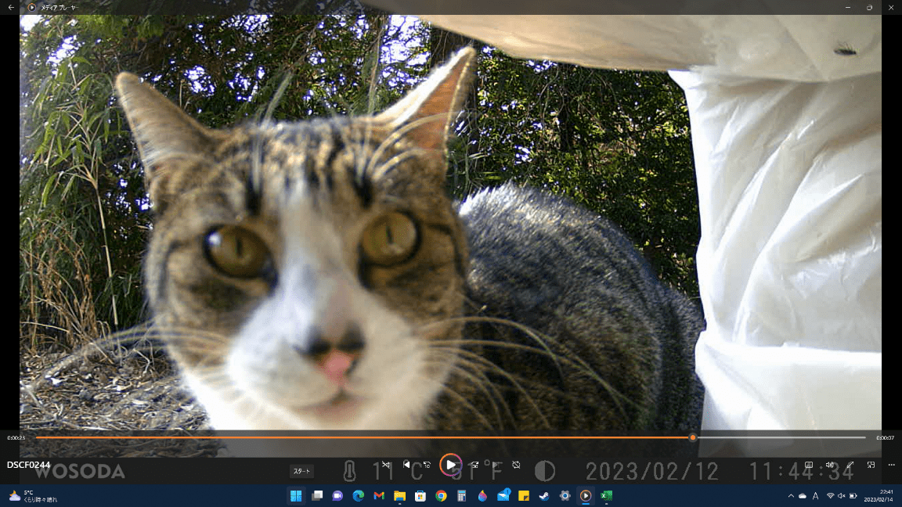Open File Explorer from the taskbar
902x507 pixels.
tap(400, 495)
